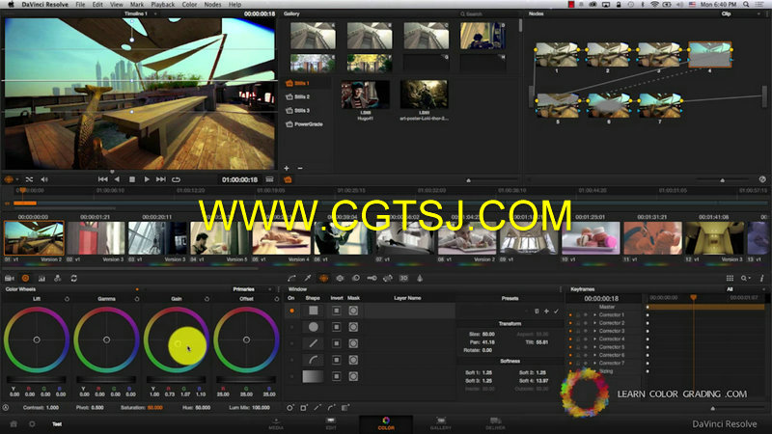This screenshot has width=772, height=434.
Task: Open the Motion Effects palette icon
Action: [x=58, y=278]
